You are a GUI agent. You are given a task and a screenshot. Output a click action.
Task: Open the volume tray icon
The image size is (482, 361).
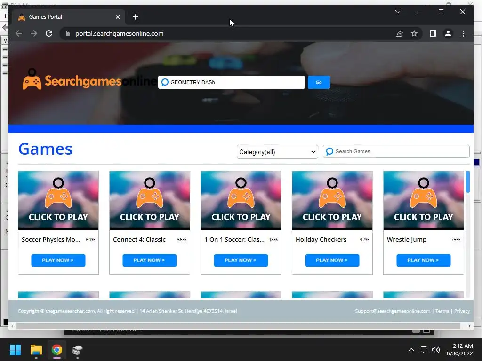coord(436,350)
